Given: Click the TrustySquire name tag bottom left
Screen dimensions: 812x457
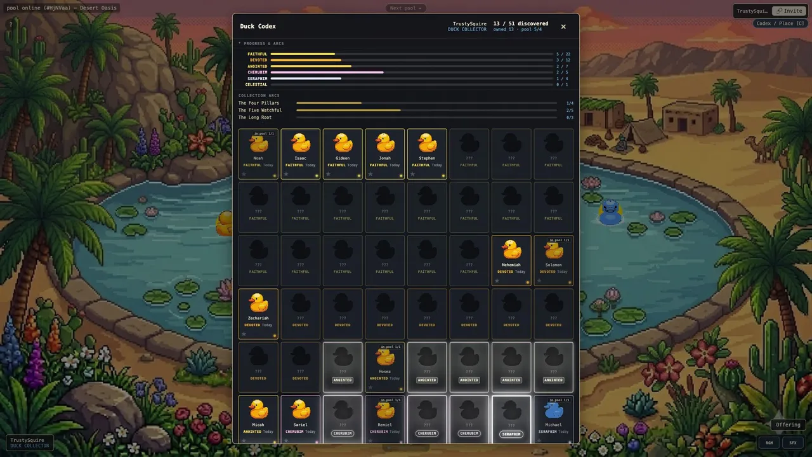Looking at the screenshot, I should [x=30, y=442].
